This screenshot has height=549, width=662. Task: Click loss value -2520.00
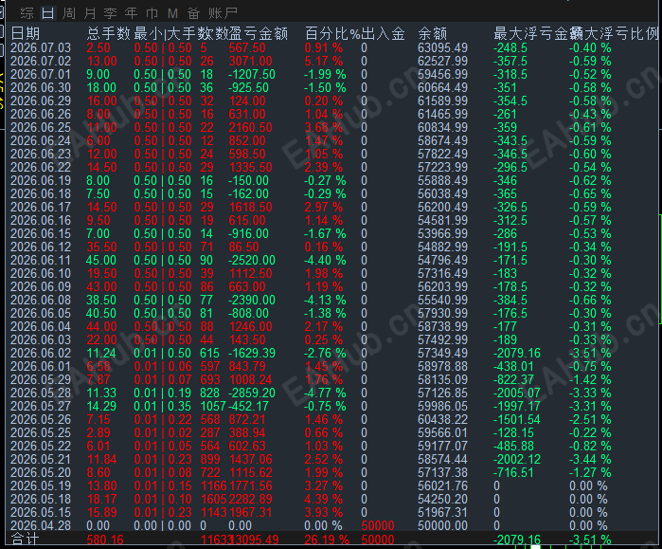coord(252,260)
